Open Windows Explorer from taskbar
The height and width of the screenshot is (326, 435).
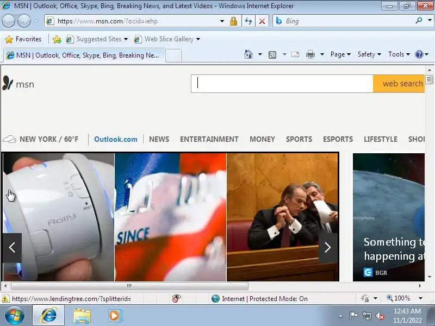[x=82, y=316]
